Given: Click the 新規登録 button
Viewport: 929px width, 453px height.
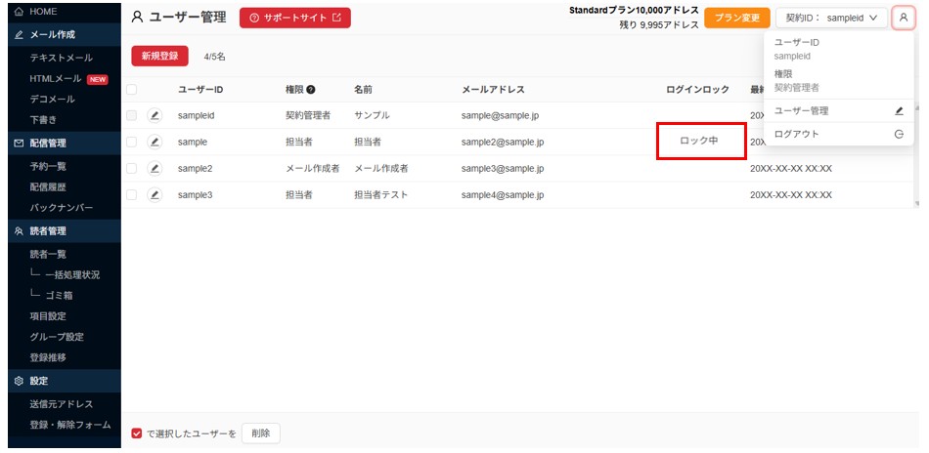Looking at the screenshot, I should click(159, 56).
